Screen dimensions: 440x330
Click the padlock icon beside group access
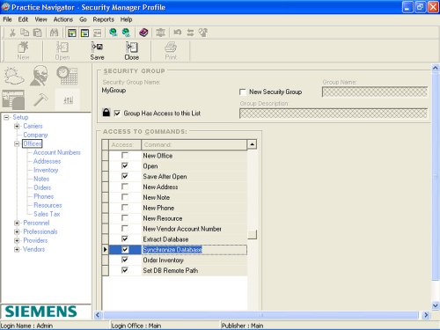106,112
